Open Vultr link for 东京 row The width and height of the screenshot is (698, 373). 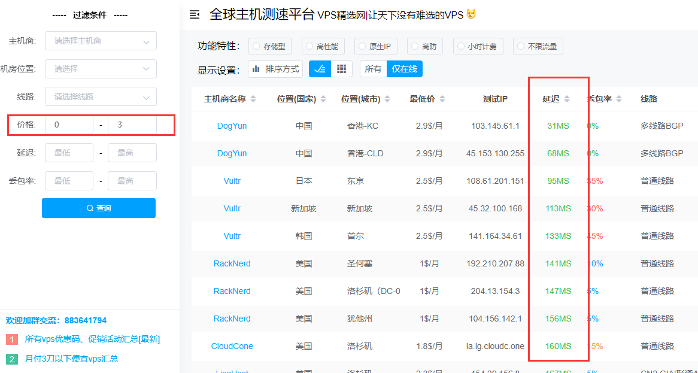click(232, 181)
